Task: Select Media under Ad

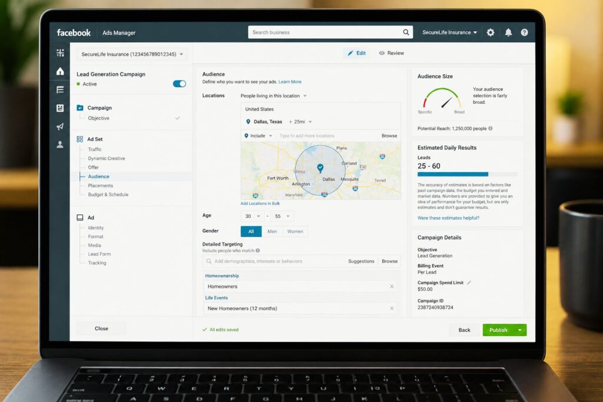Action: pyautogui.click(x=94, y=245)
